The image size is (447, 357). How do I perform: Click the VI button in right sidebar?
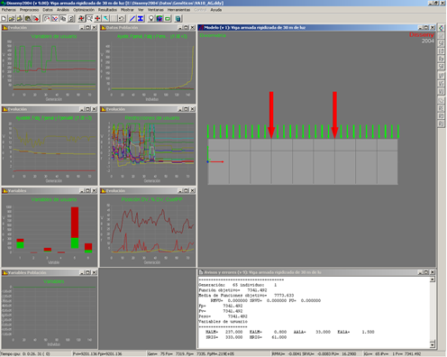[441, 91]
